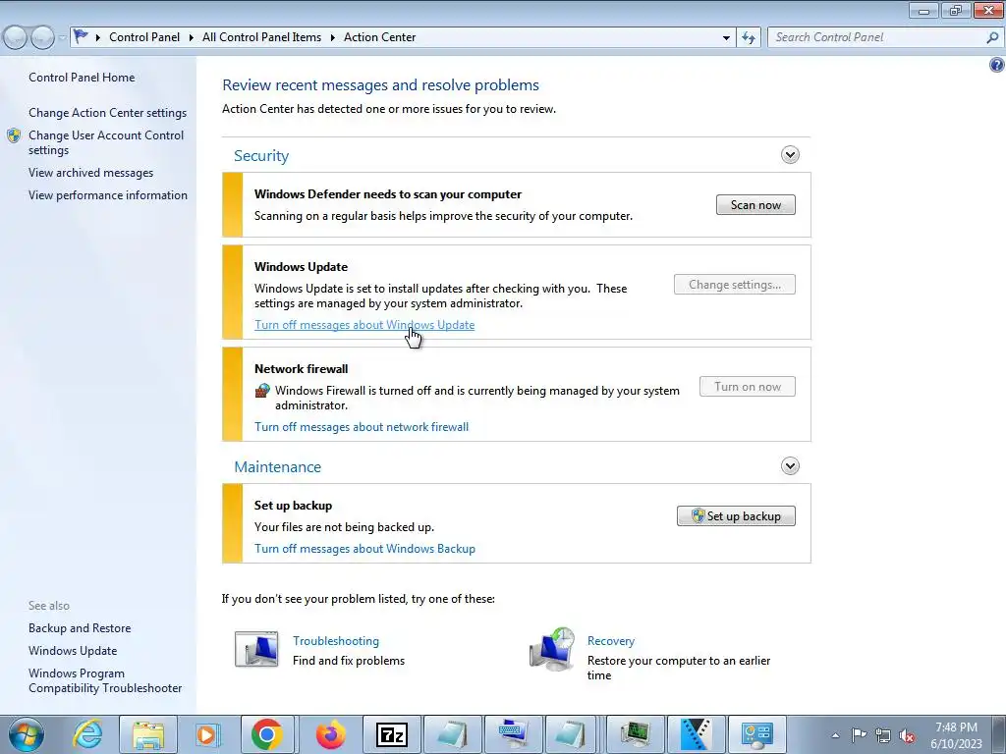Click the Set up backup button

click(x=736, y=516)
